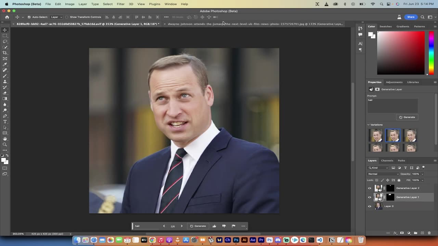This screenshot has height=246, width=438.
Task: Open the Filter menu
Action: (120, 4)
